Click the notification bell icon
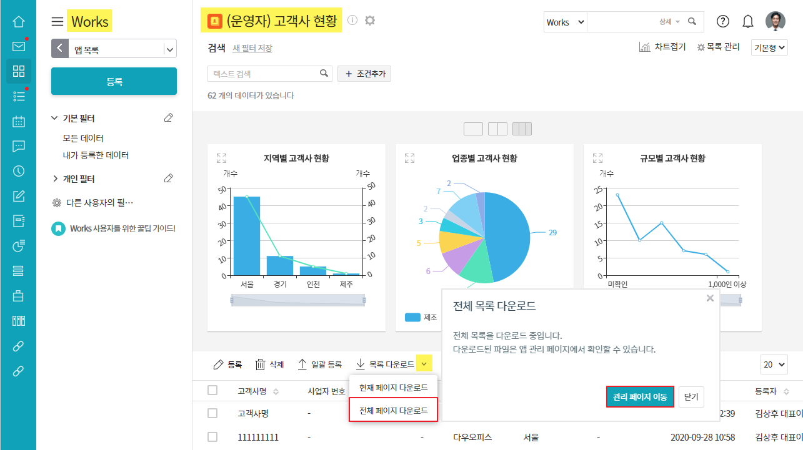This screenshot has height=450, width=803. [x=747, y=22]
